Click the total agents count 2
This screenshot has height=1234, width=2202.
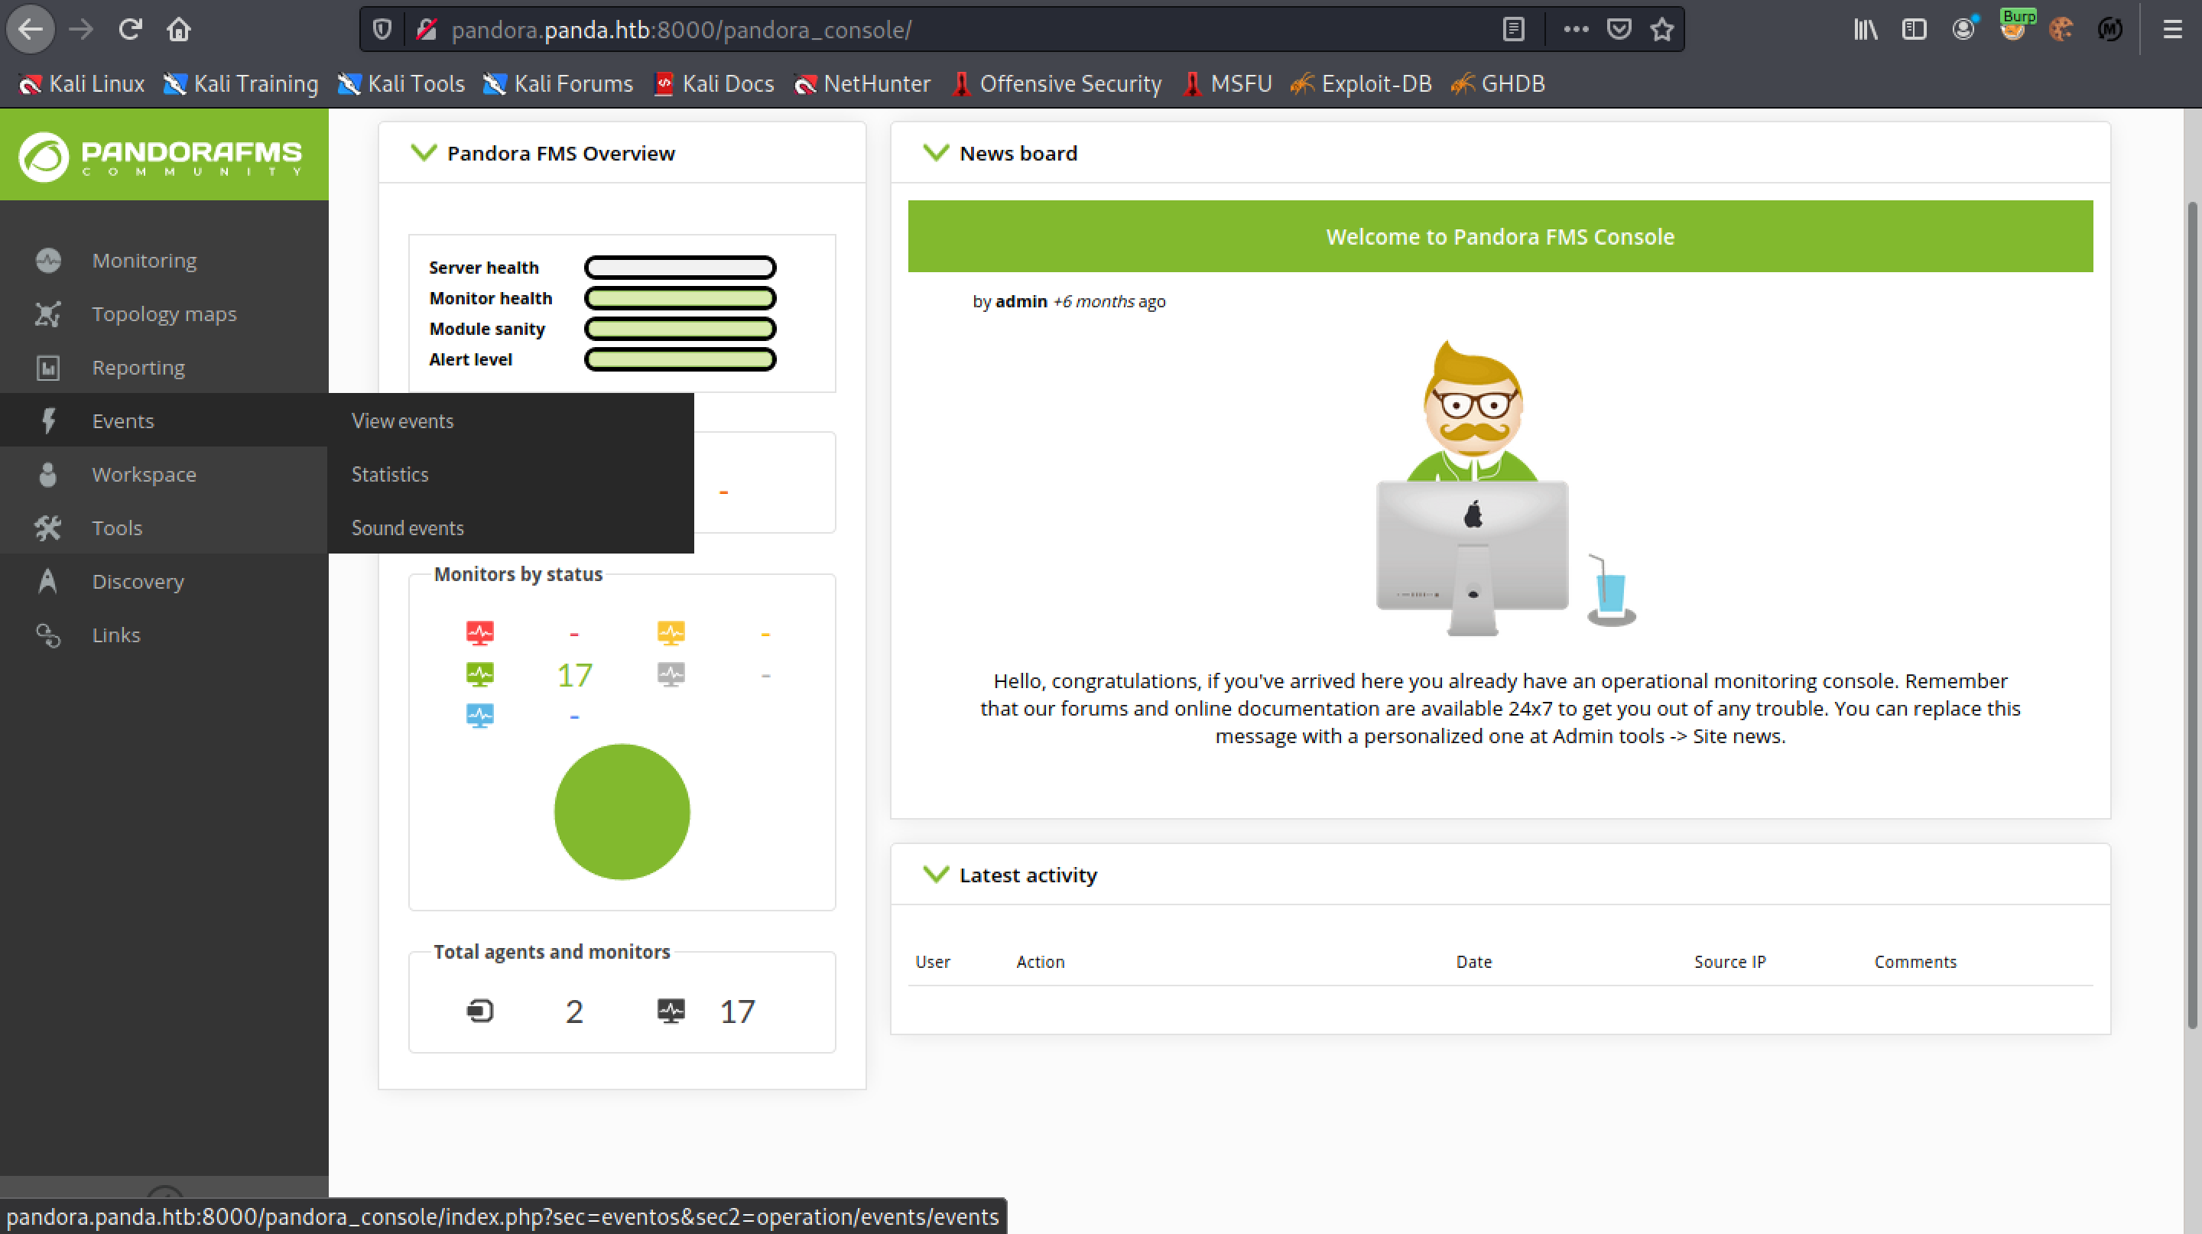[x=574, y=1012]
